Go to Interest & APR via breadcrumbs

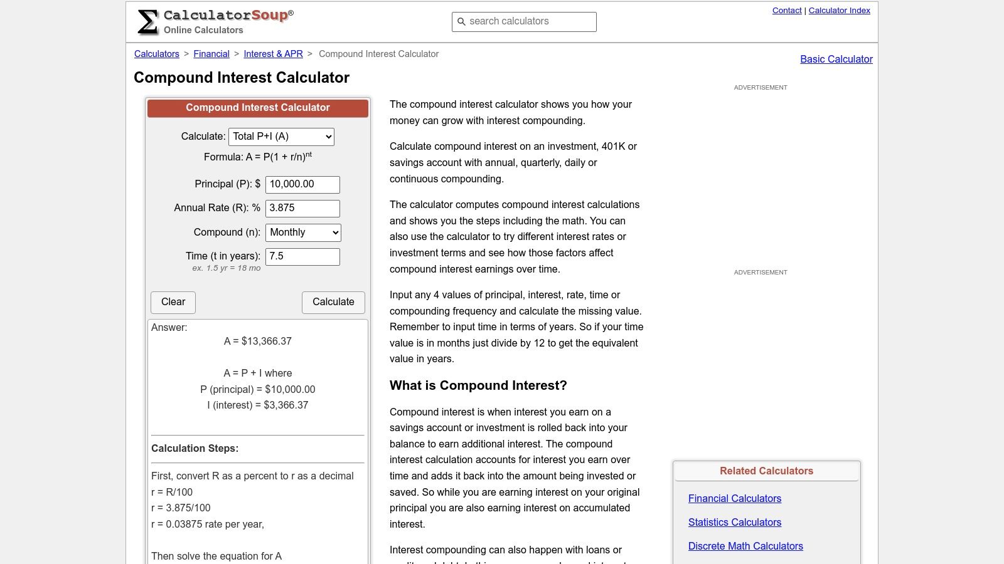(x=273, y=54)
